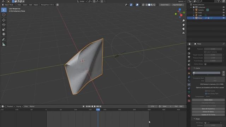Jump to the timeline end frame button
Screen dimensions: 226x127
pos(100,107)
